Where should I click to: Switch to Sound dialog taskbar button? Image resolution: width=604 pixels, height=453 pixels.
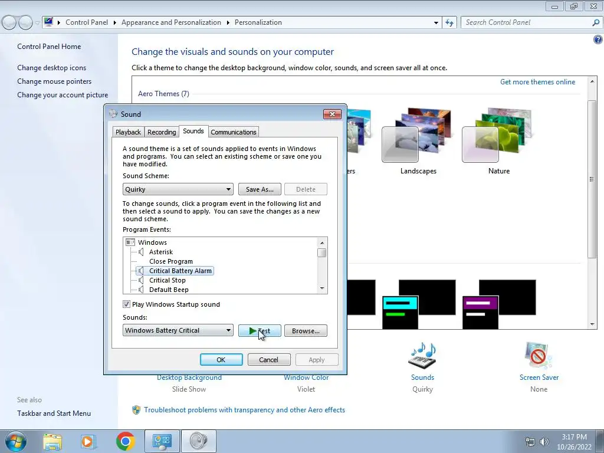[198, 441]
